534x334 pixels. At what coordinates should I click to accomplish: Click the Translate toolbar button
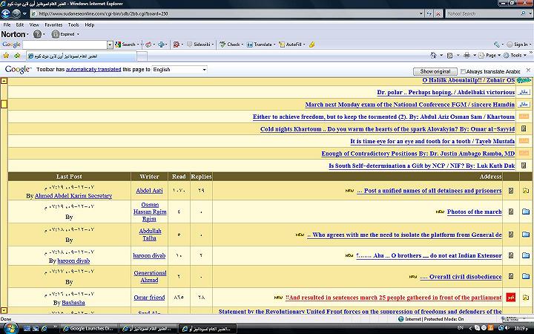pos(260,45)
